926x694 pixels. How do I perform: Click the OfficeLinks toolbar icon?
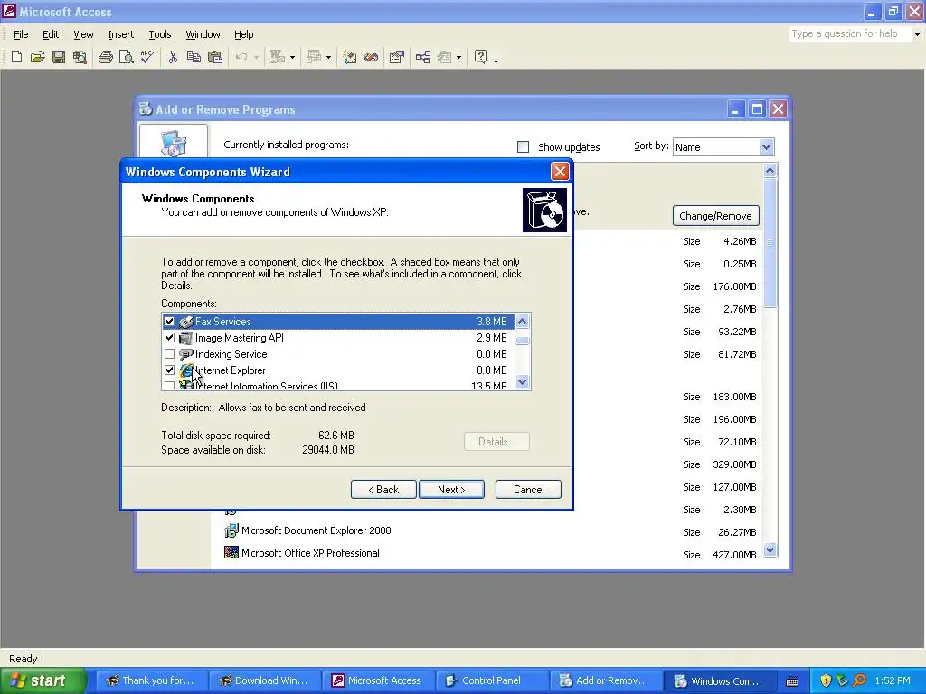(x=278, y=57)
